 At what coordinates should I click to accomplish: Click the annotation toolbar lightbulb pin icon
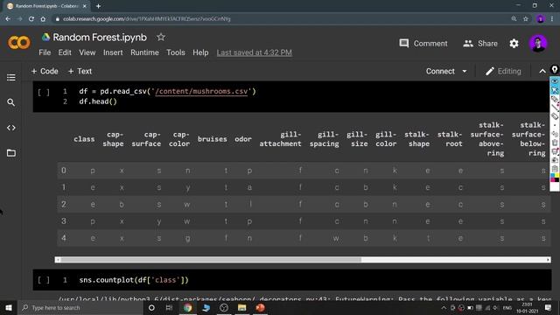pos(555,70)
